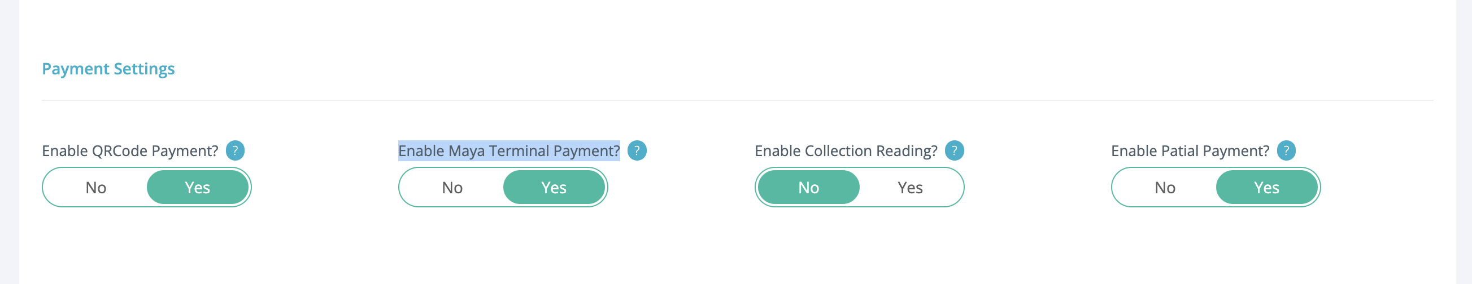This screenshot has height=284, width=1472.
Task: Click the Payment Settings section heading
Action: tap(108, 69)
